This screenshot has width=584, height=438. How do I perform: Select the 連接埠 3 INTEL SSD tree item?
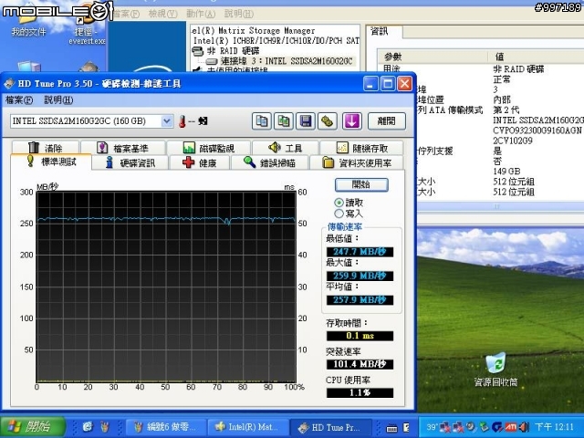[286, 61]
